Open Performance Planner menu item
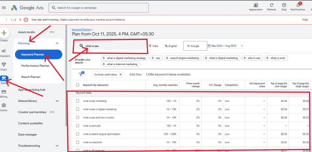312x152 pixels. click(x=35, y=66)
